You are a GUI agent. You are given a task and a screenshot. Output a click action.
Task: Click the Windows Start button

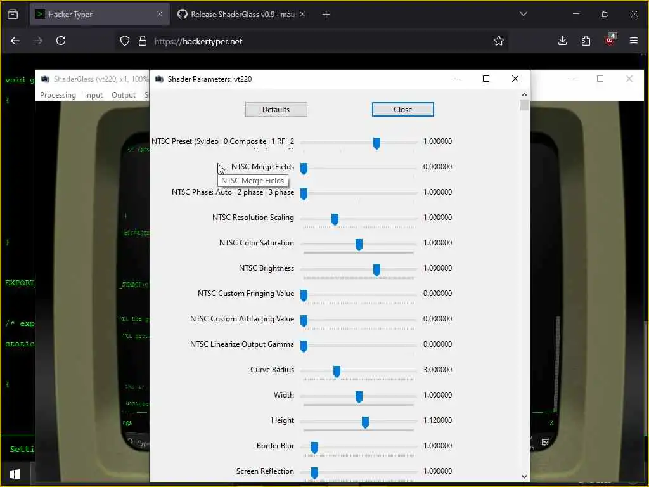[x=15, y=474]
